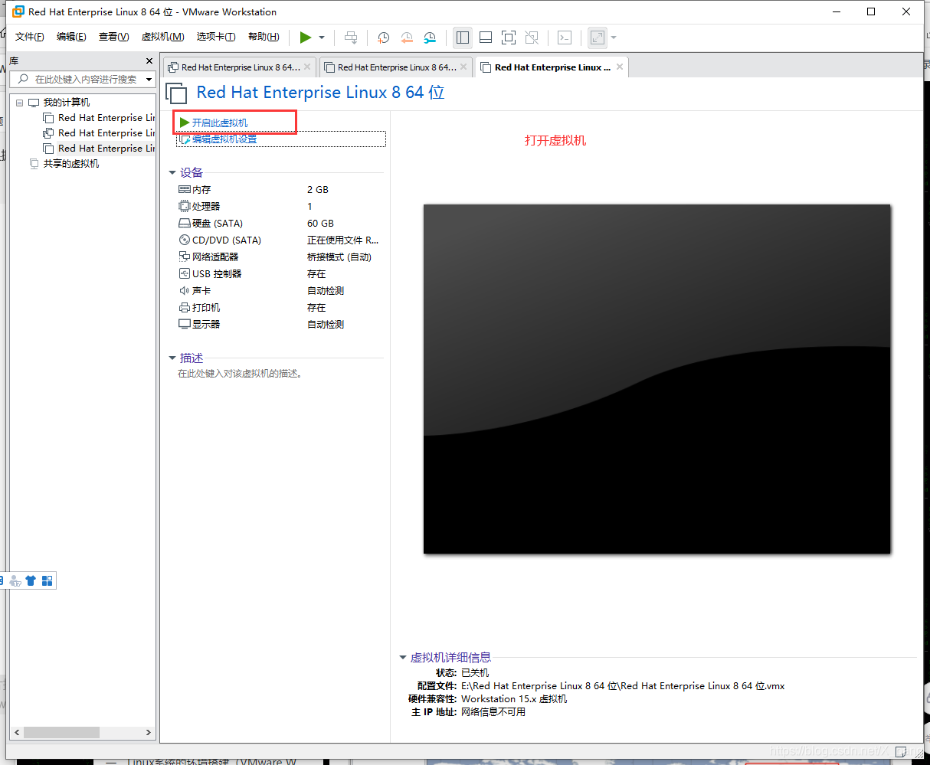This screenshot has height=765, width=930.
Task: Open the console view icon
Action: click(565, 37)
